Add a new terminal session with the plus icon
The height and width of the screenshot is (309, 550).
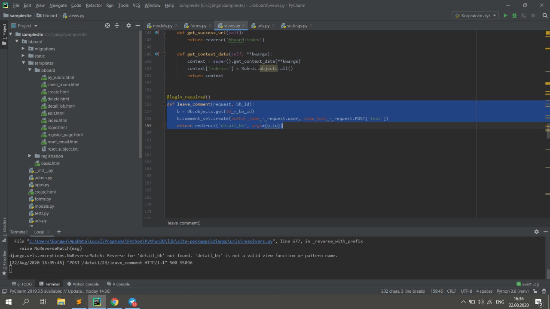tap(59, 232)
